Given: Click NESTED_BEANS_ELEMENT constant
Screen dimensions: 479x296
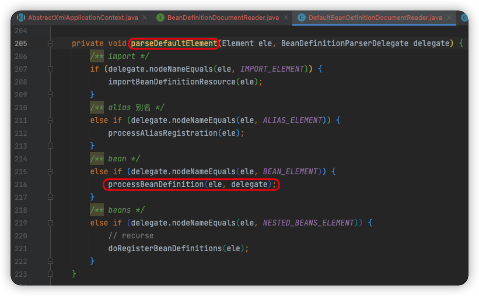Looking at the screenshot, I should coord(308,223).
